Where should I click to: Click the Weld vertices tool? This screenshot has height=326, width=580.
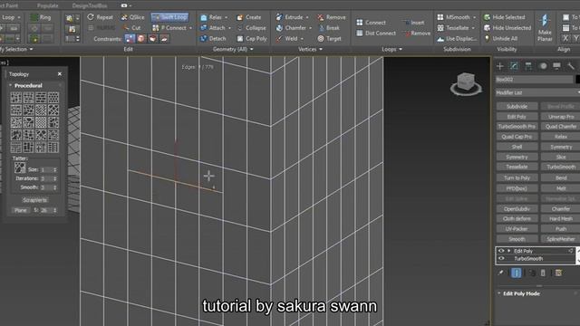pyautogui.click(x=287, y=38)
